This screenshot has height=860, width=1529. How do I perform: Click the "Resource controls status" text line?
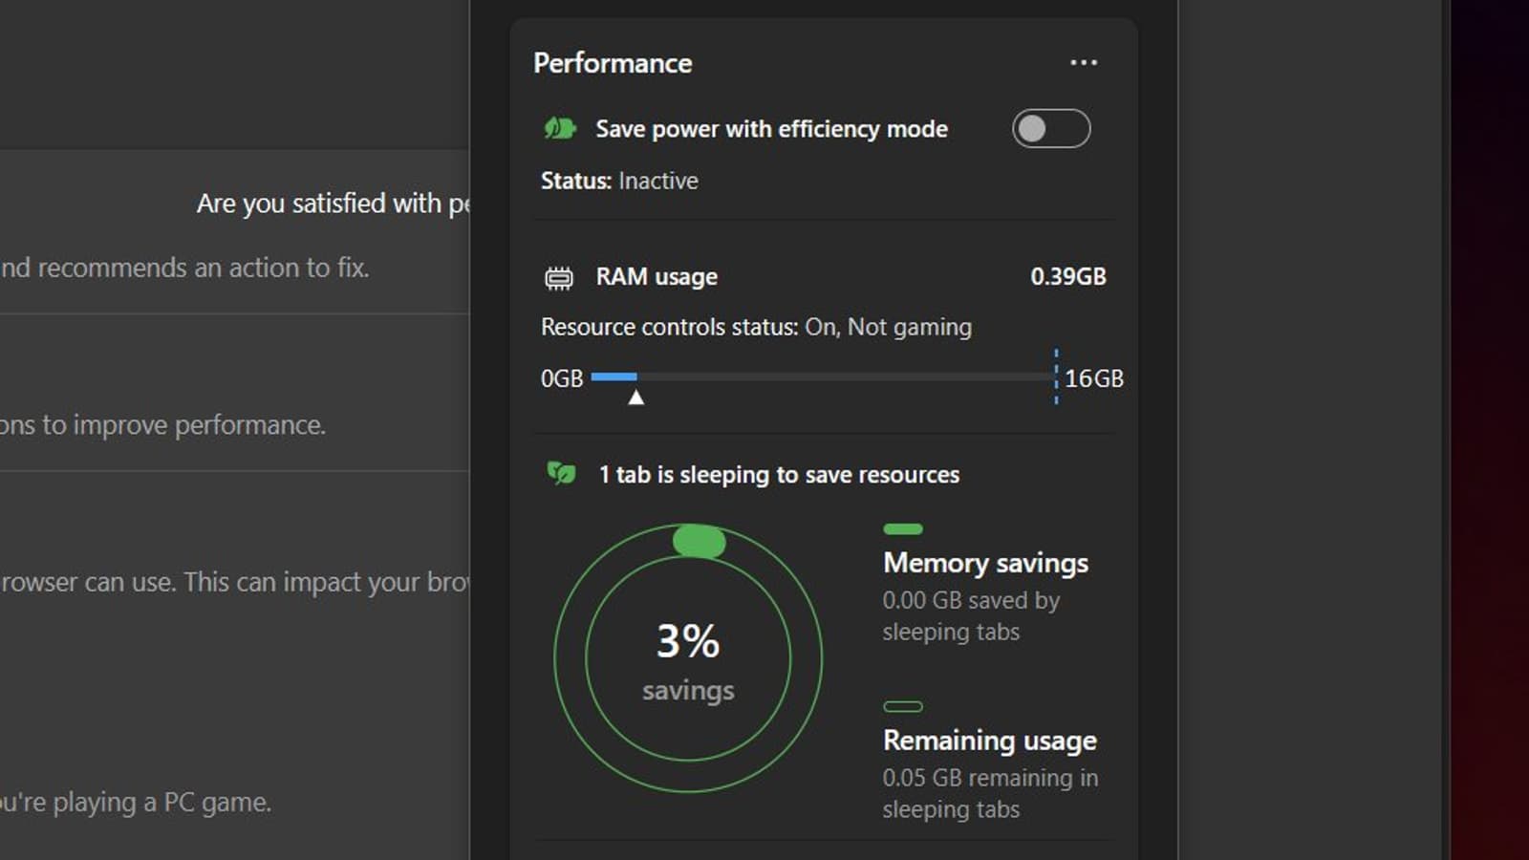[756, 327]
